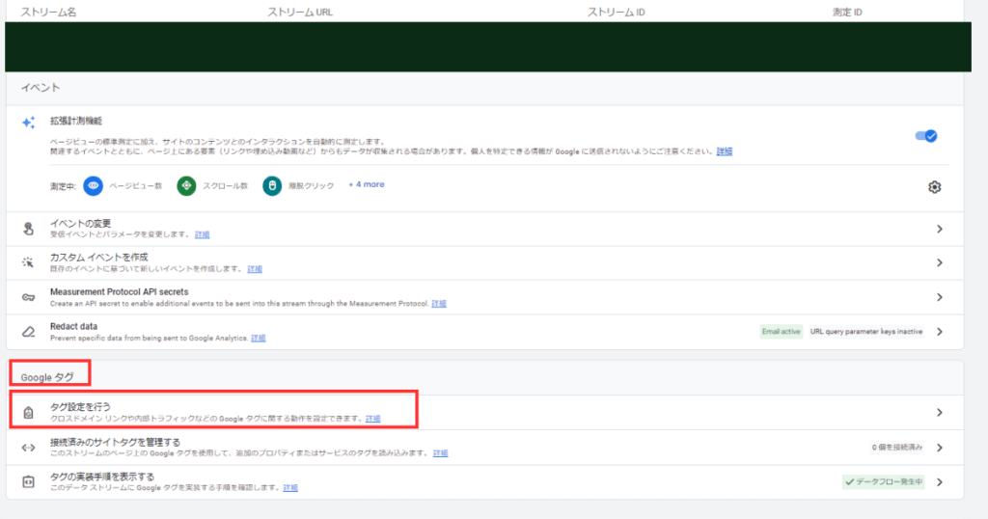The height and width of the screenshot is (519, 988).
Task: Open 詳細 link under カスタム イベントを作成
Action: click(255, 269)
